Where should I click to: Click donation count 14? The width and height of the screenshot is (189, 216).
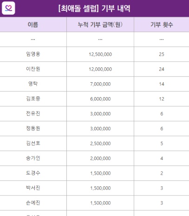[x=162, y=84]
